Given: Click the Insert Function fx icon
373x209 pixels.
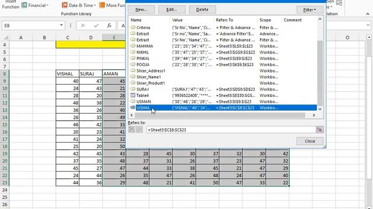Looking at the screenshot, I should (x=109, y=26).
